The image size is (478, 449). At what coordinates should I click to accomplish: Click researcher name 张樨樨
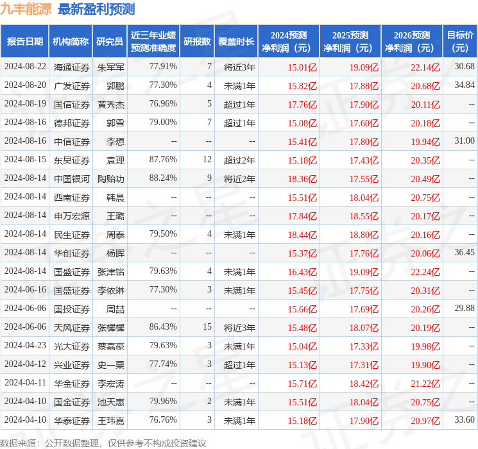pos(111,328)
